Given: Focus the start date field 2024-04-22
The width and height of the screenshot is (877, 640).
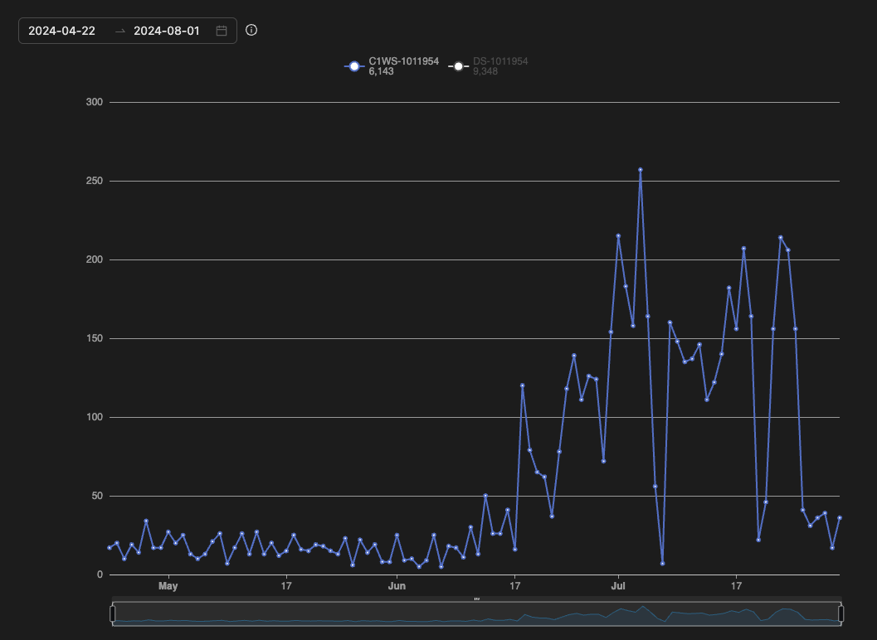Looking at the screenshot, I should pos(62,31).
